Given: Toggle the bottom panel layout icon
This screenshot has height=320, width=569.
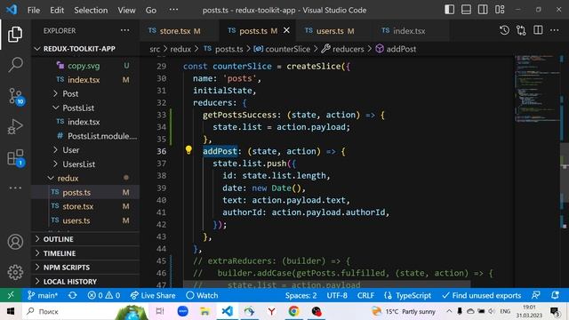Looking at the screenshot, I should (x=466, y=10).
